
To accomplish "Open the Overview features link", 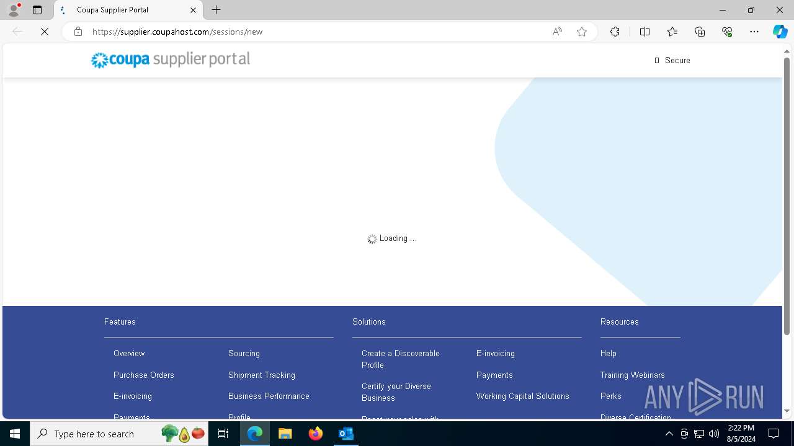I will [x=129, y=353].
